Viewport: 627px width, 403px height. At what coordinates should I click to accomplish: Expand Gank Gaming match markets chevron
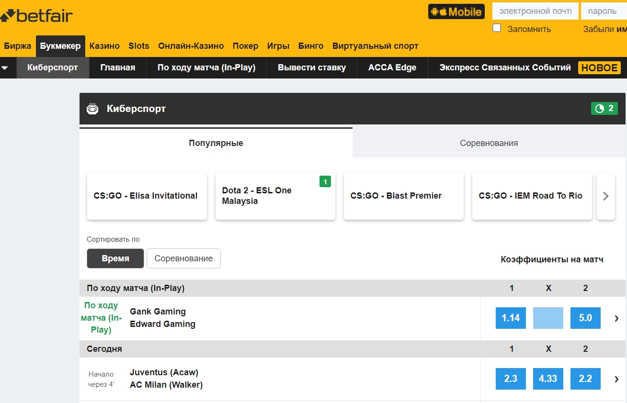click(x=616, y=318)
